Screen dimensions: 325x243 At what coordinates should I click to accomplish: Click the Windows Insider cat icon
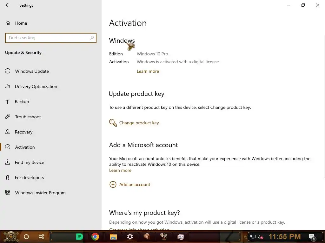click(x=8, y=193)
